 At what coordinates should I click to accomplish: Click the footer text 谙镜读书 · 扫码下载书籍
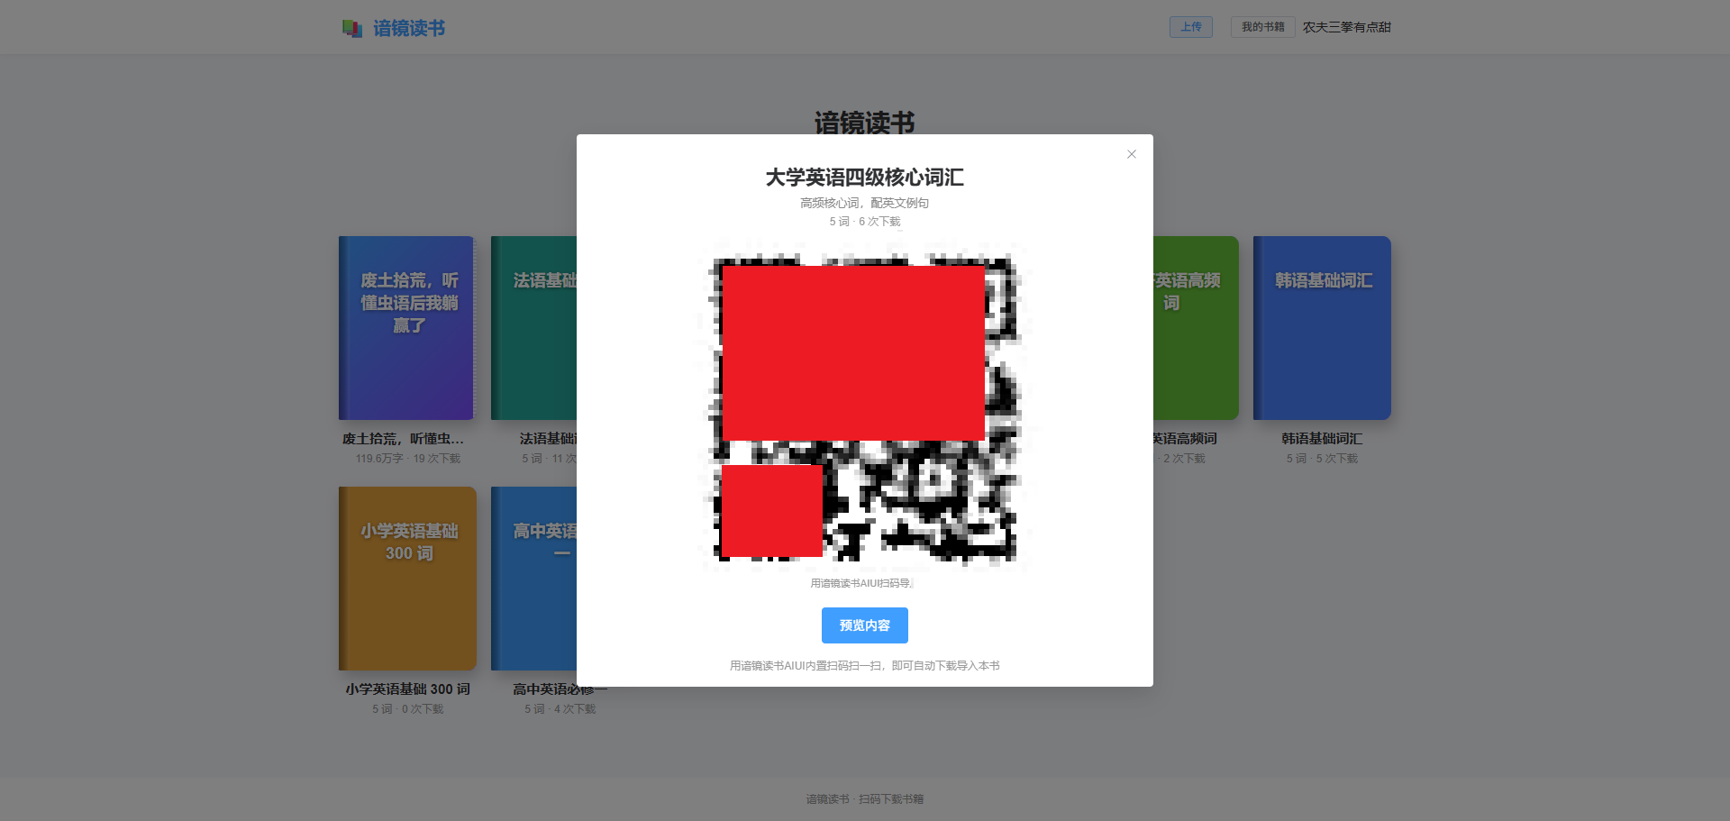coord(865,799)
